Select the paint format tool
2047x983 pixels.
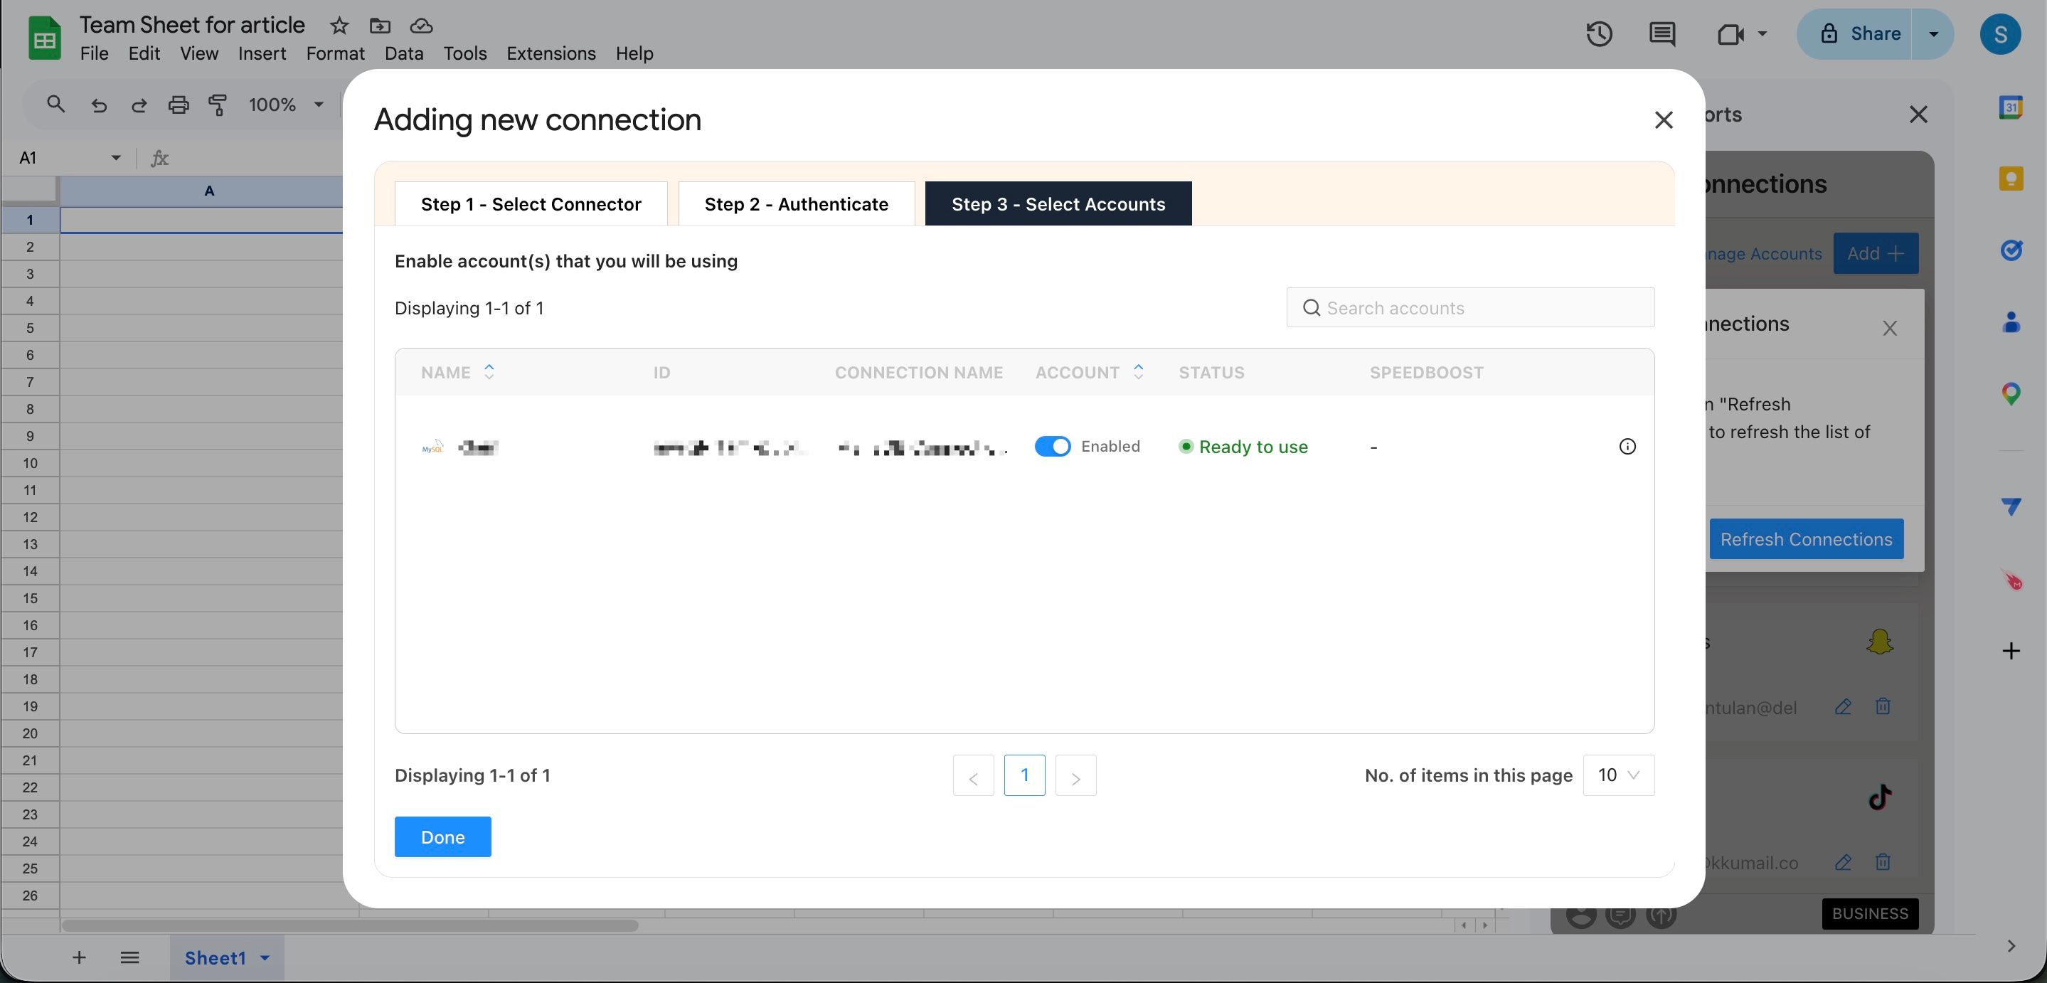217,104
